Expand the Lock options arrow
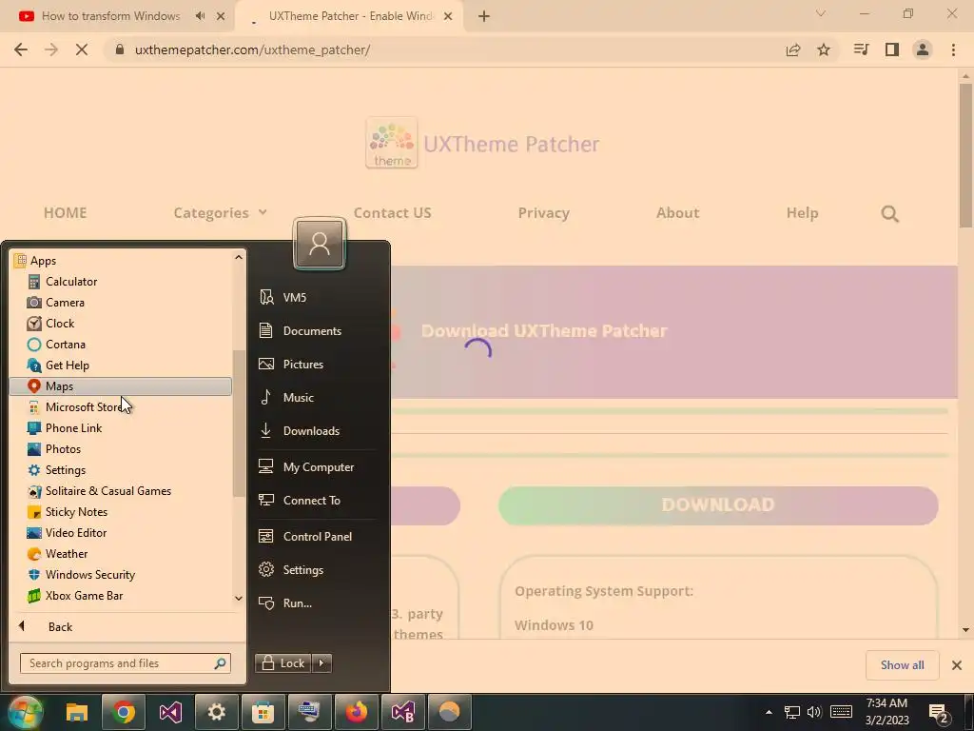Viewport: 974px width, 731px height. point(321,663)
